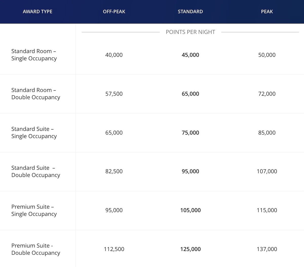Select the OFF-PEAK column header
The height and width of the screenshot is (267, 304).
pyautogui.click(x=114, y=12)
